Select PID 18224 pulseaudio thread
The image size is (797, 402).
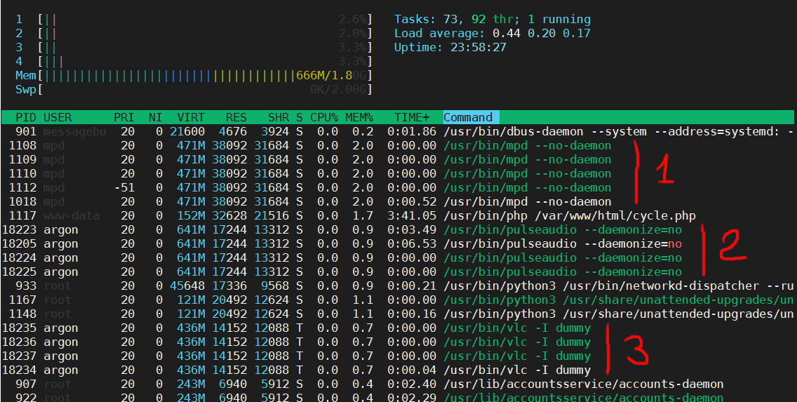tap(398, 257)
